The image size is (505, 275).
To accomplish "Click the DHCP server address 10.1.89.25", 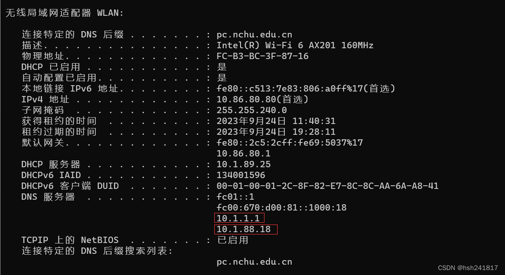I will 244,165.
